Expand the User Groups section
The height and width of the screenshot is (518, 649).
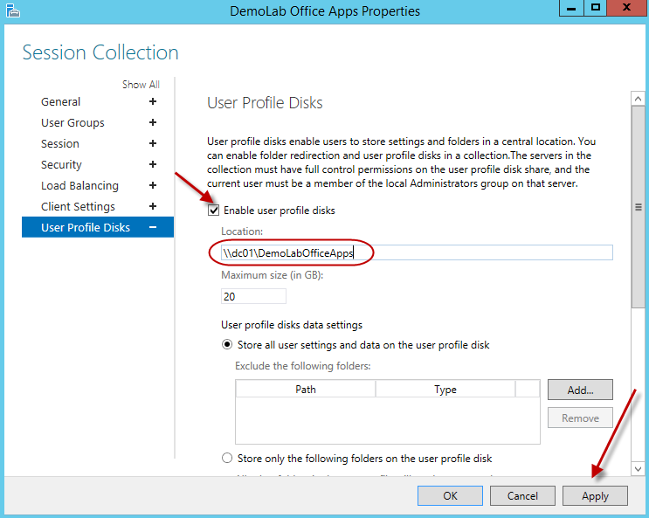[153, 123]
